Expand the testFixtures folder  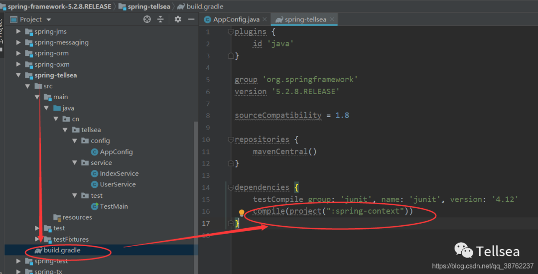click(x=37, y=239)
